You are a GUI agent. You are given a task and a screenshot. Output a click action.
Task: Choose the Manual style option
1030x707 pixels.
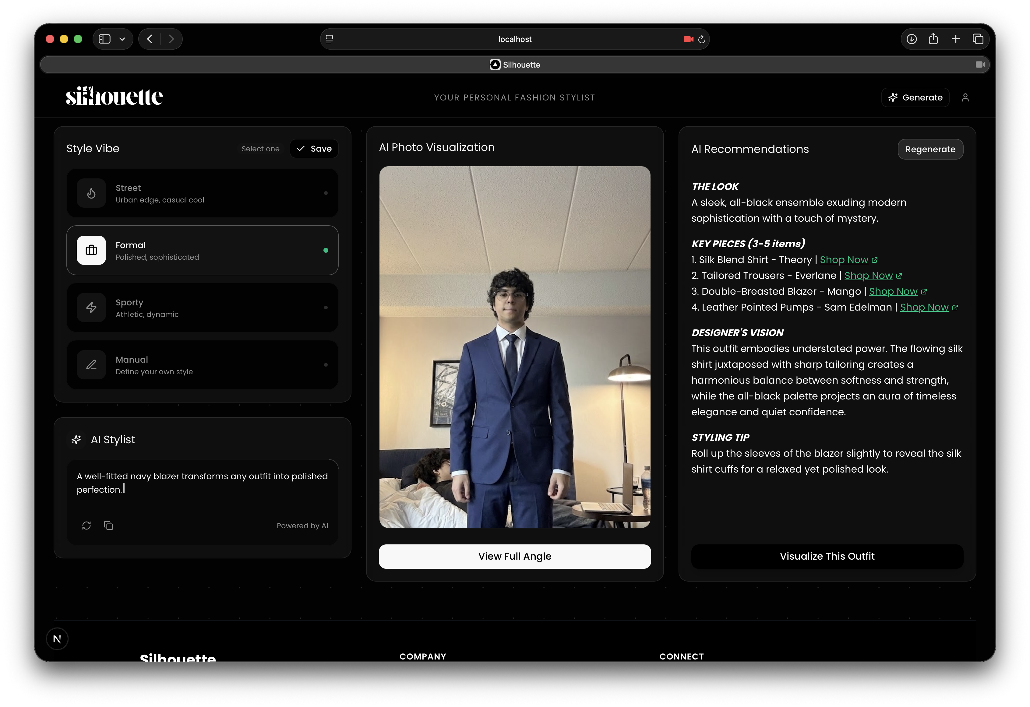pos(202,364)
